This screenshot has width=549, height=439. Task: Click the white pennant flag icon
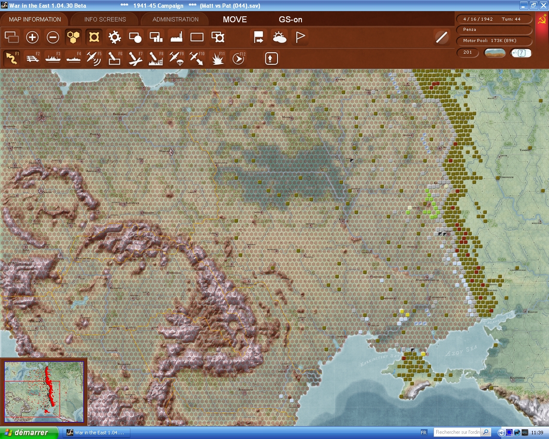300,37
